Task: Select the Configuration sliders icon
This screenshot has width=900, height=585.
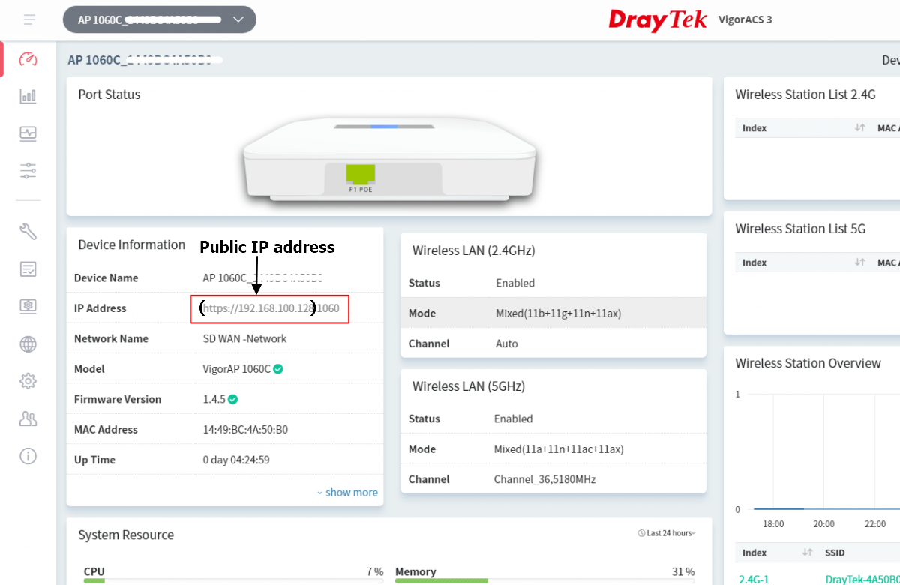Action: pos(28,171)
